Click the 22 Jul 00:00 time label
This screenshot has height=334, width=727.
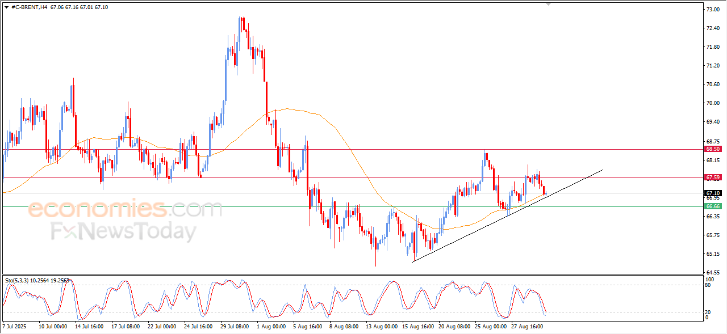point(163,327)
